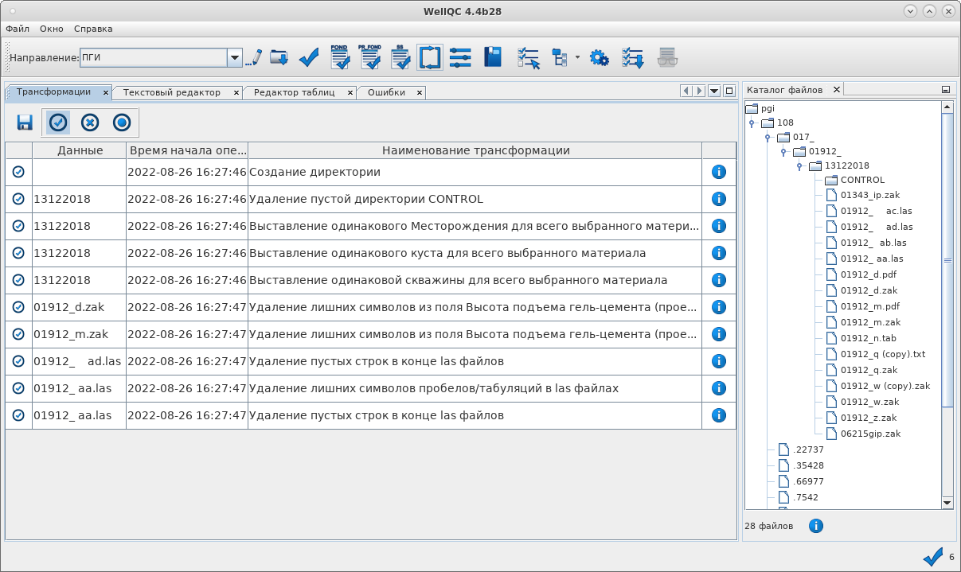Select 01343_ip.zak in the file tree

tap(862, 195)
